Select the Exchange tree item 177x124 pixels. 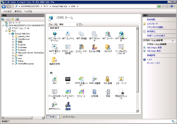(x=23, y=47)
